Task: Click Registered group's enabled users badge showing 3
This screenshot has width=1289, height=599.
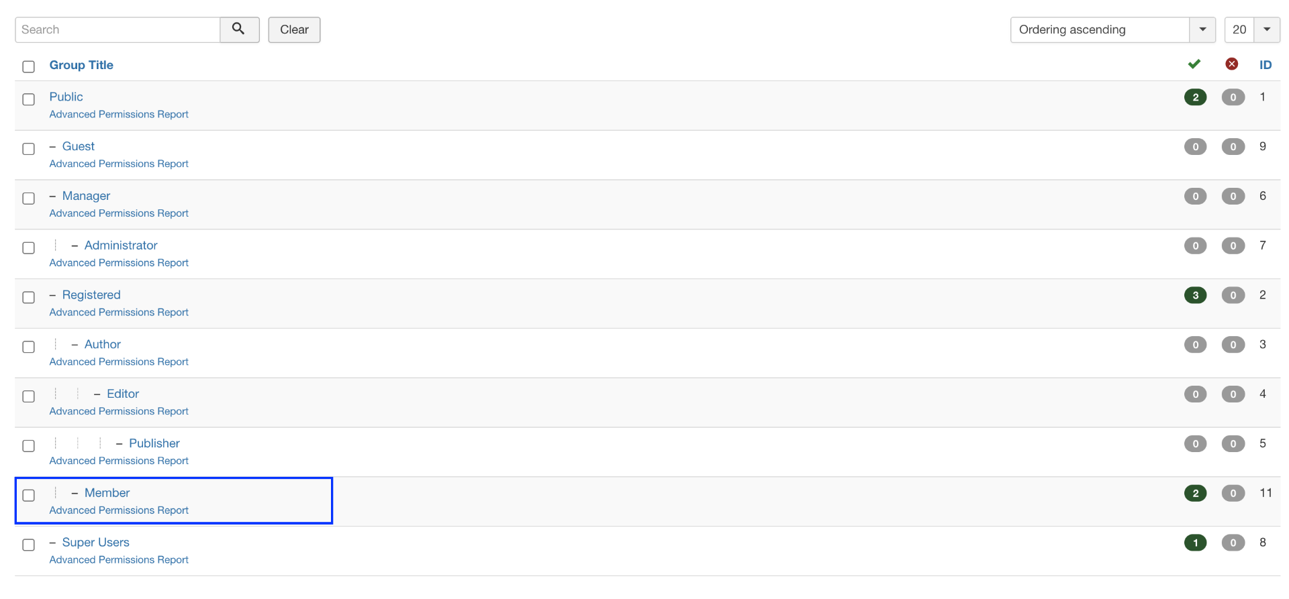Action: click(1195, 295)
